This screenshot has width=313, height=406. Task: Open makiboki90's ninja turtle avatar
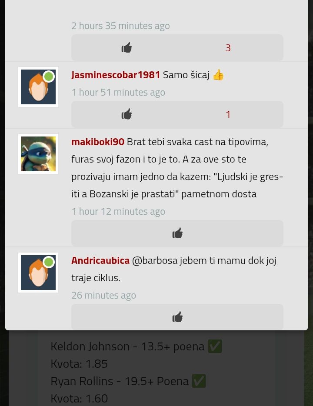point(38,154)
